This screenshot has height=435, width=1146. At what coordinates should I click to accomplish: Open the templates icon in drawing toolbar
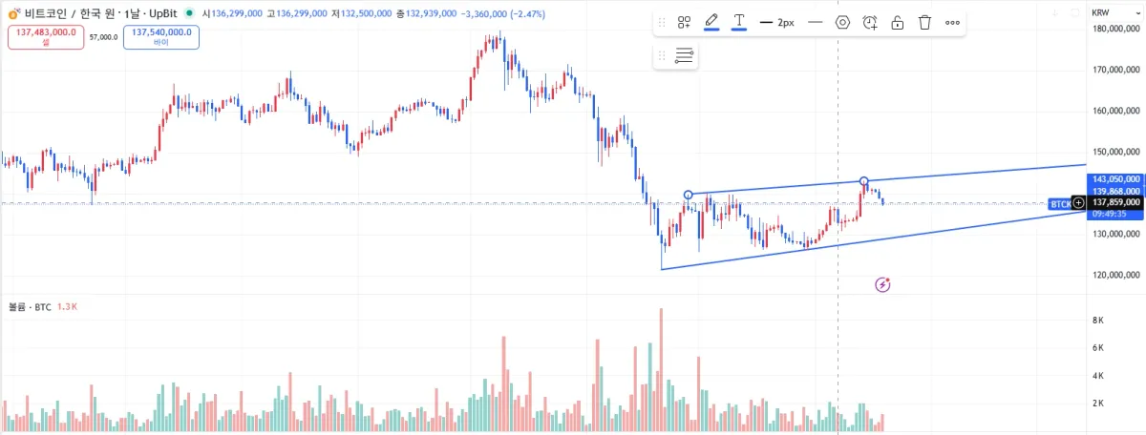[x=685, y=23]
